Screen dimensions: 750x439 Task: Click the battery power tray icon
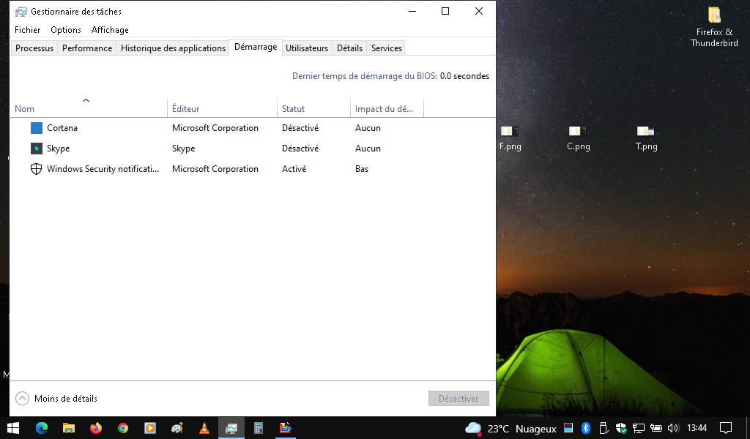point(656,428)
